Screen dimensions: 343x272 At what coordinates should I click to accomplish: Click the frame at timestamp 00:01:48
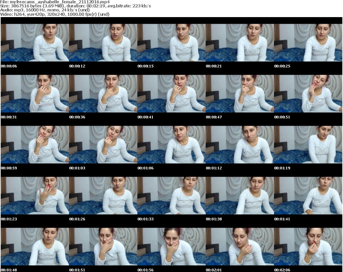pos(35,247)
